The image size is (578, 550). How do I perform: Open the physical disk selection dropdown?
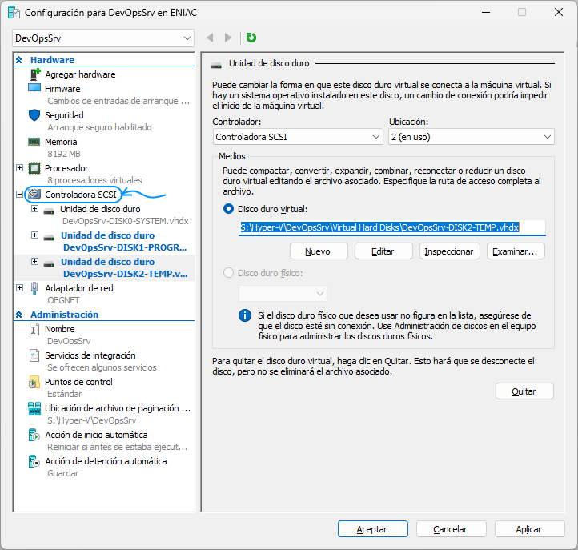[283, 294]
